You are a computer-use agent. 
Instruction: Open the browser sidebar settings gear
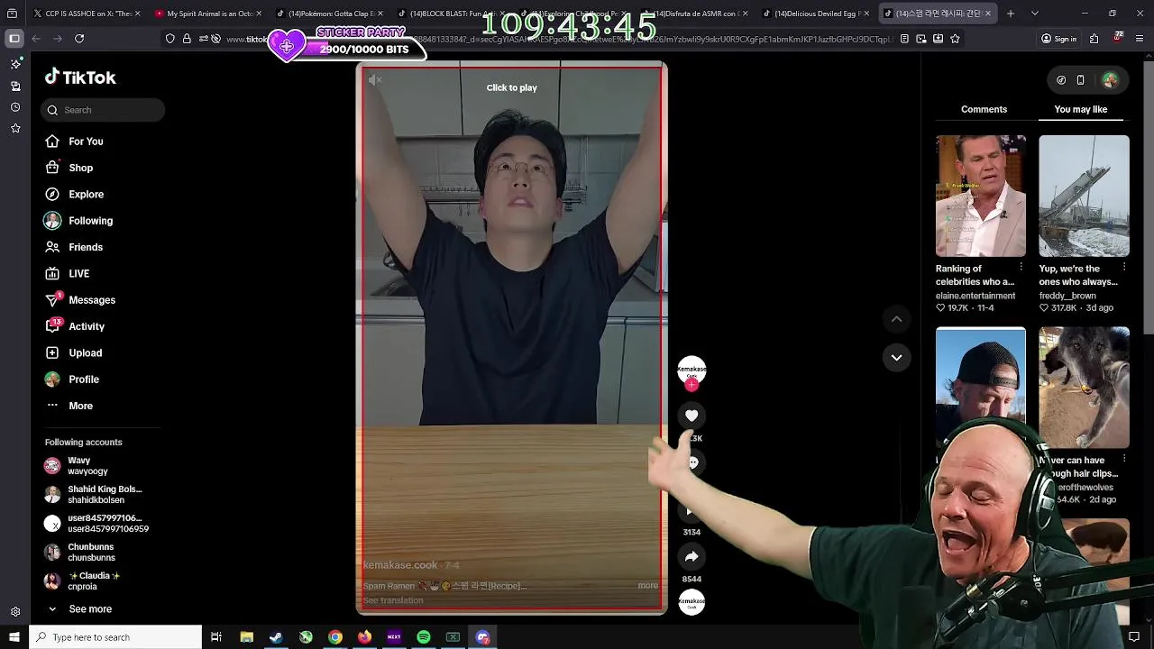tap(15, 611)
